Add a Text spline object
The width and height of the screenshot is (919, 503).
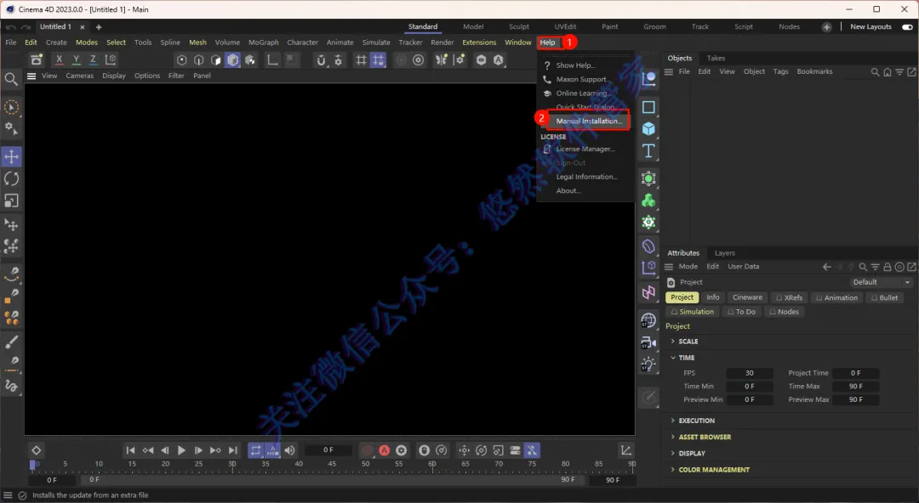648,151
